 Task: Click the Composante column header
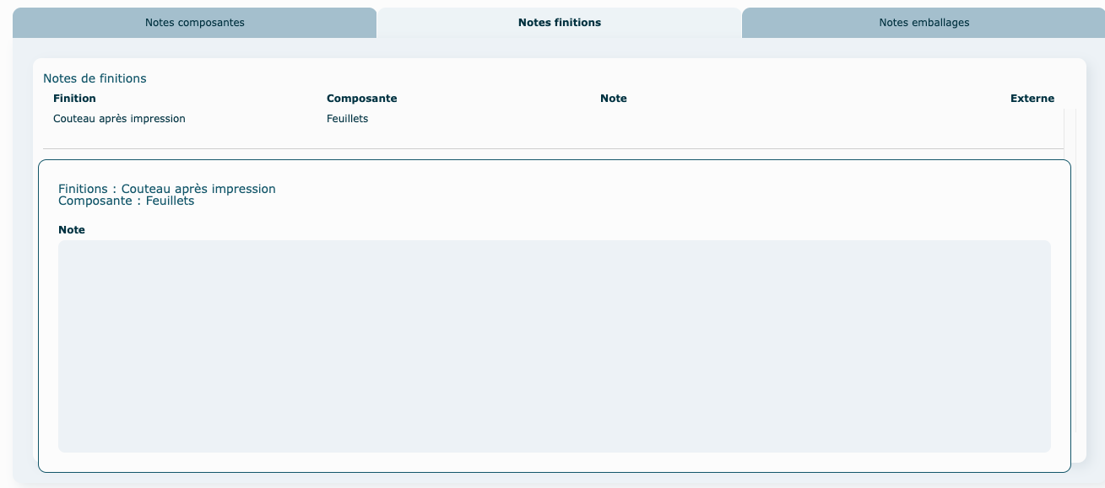tap(361, 99)
